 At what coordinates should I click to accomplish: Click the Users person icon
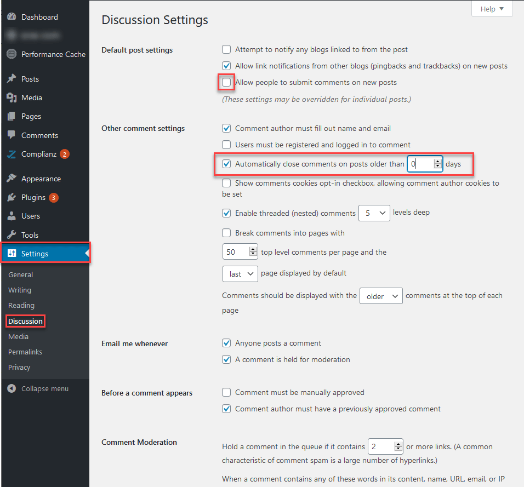pos(12,216)
